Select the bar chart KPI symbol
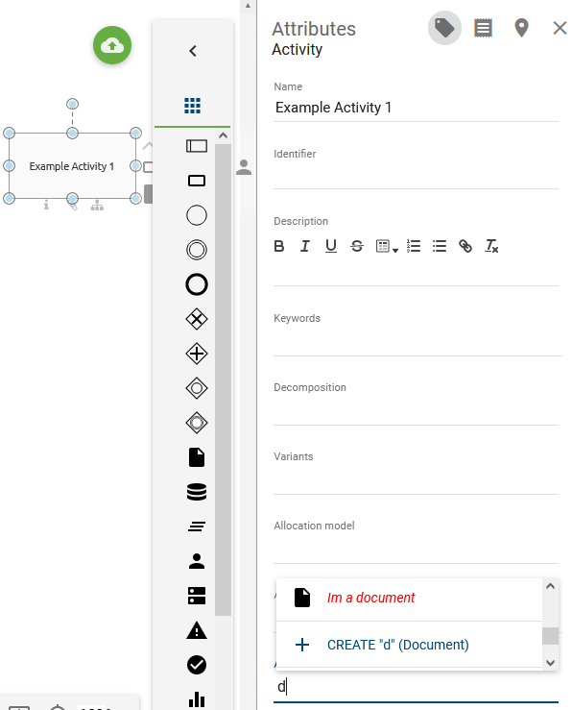This screenshot has width=572, height=710. coord(197,699)
